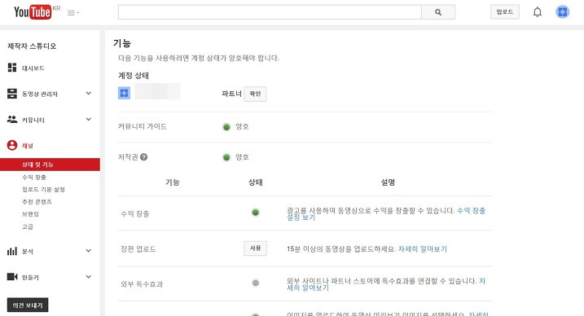Click green status dot for 저작권
Image resolution: width=584 pixels, height=316 pixels.
226,157
